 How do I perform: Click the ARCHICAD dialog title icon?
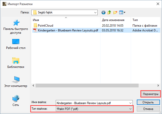4,4
